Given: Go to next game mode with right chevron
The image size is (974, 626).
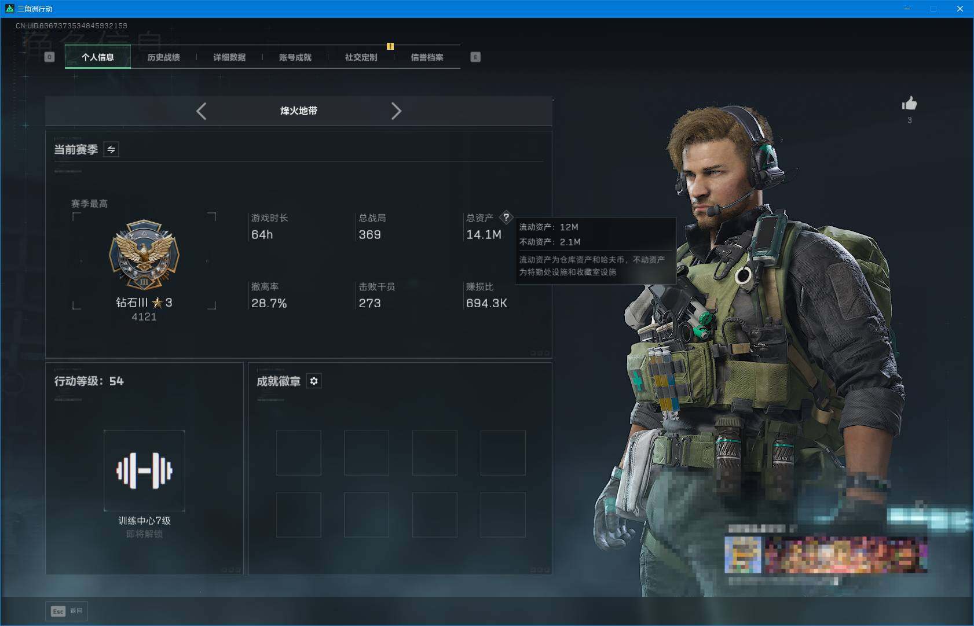Looking at the screenshot, I should 396,111.
